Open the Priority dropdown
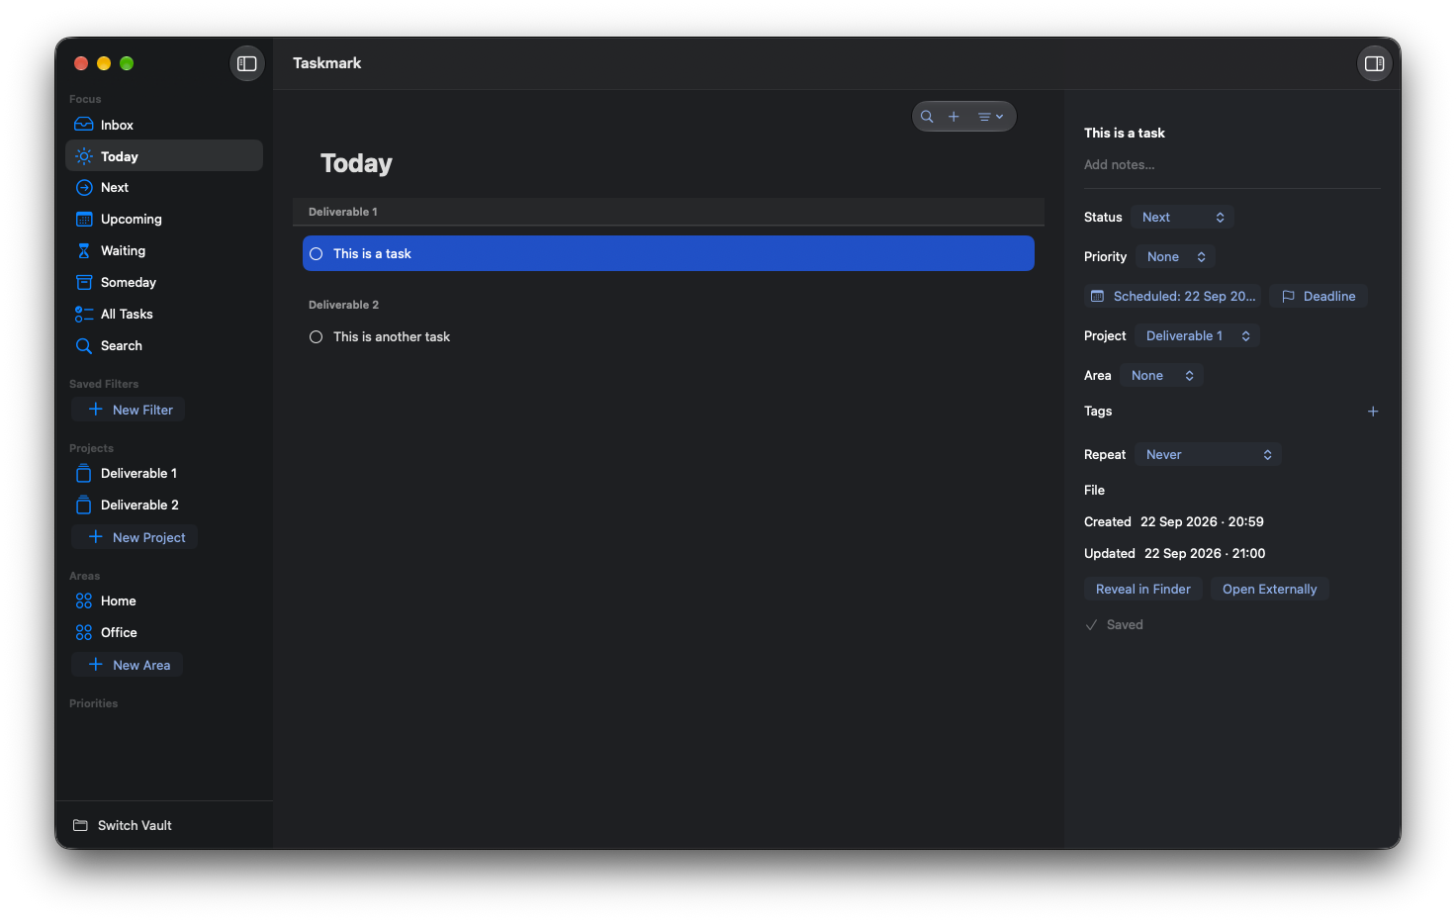This screenshot has height=922, width=1456. (1175, 257)
